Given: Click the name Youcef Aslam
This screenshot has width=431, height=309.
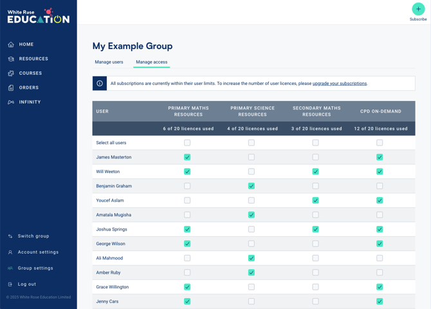Looking at the screenshot, I should click(x=110, y=200).
